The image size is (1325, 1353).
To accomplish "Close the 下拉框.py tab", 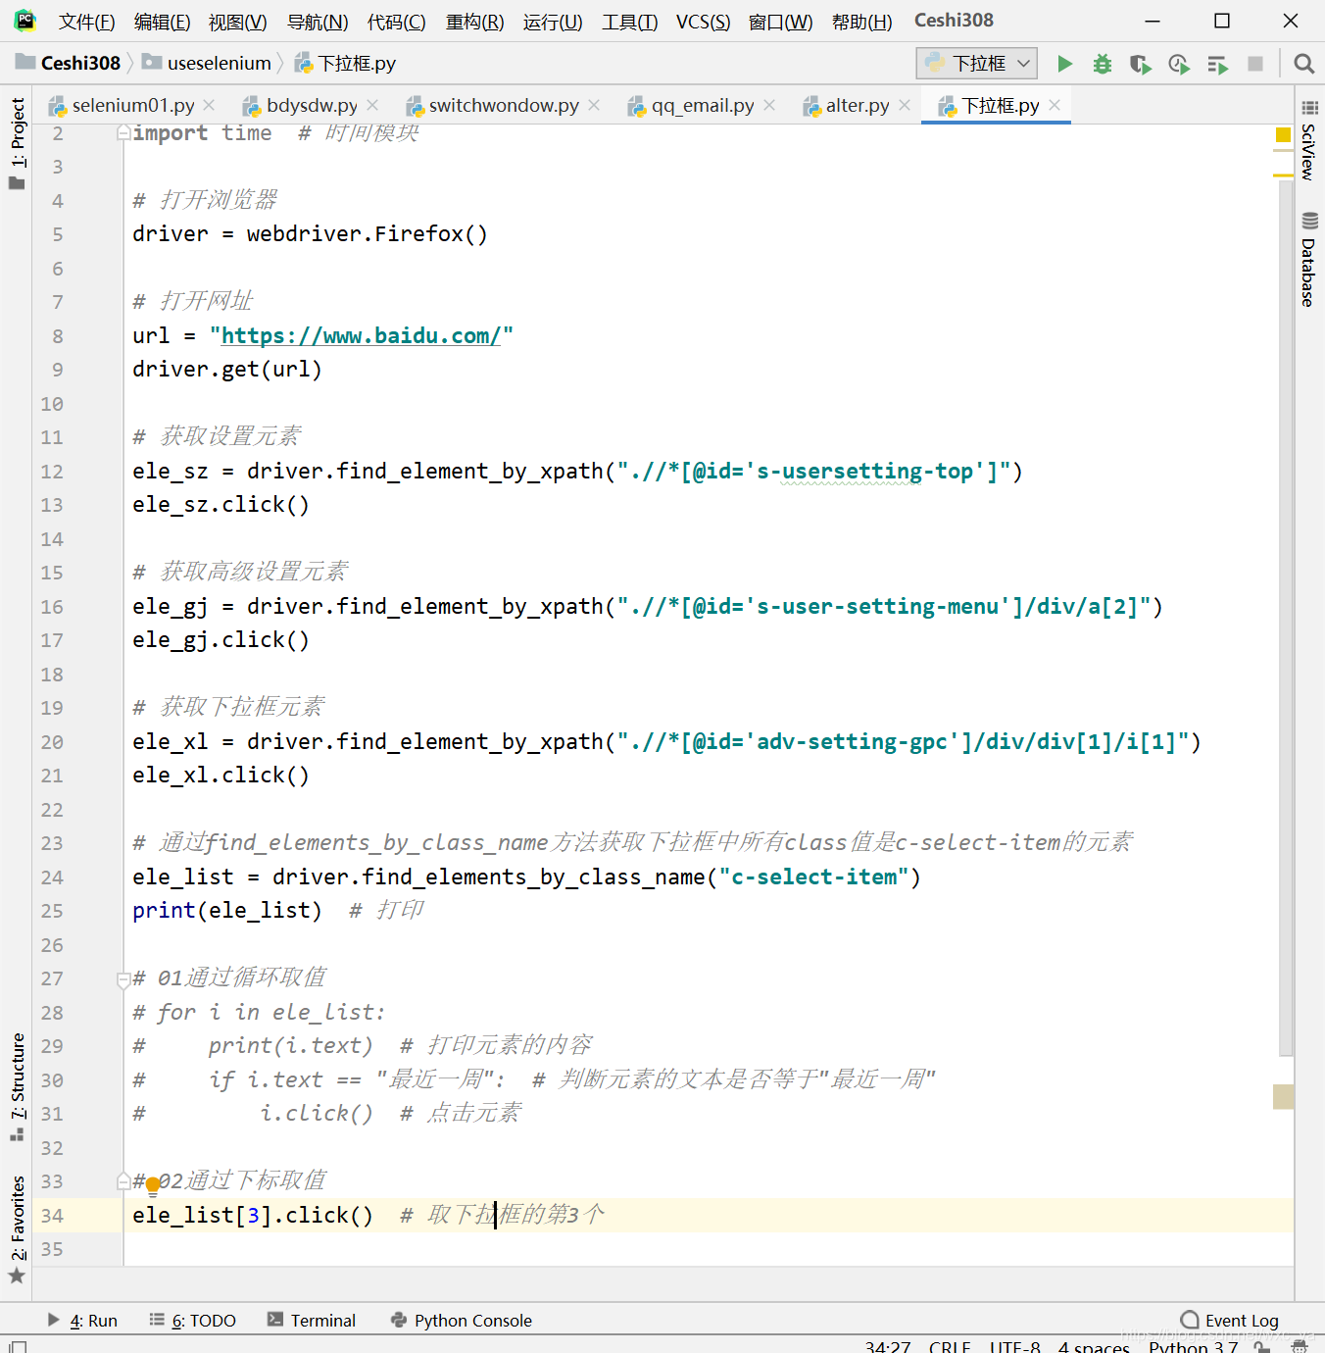I will point(1055,105).
